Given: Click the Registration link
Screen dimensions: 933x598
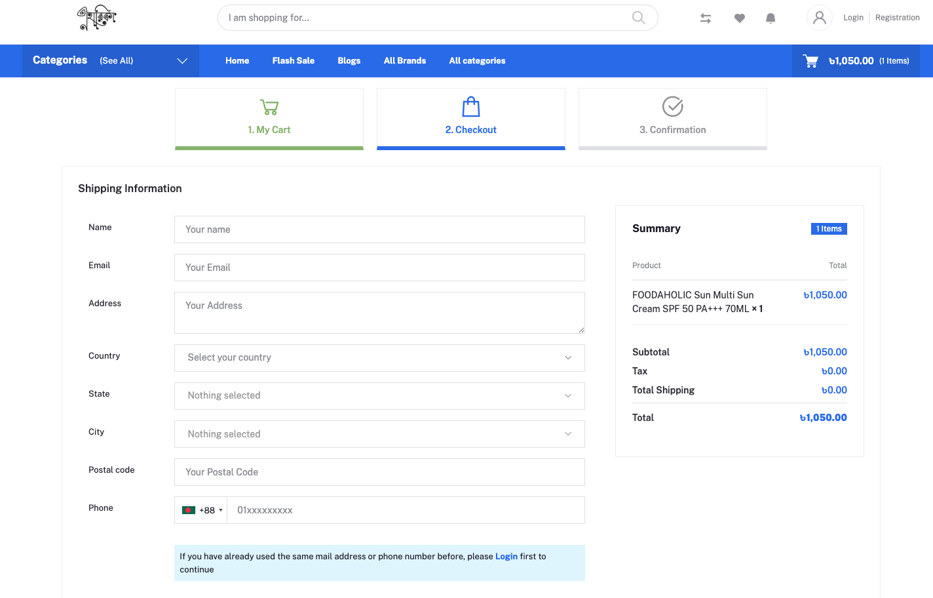Looking at the screenshot, I should [897, 18].
